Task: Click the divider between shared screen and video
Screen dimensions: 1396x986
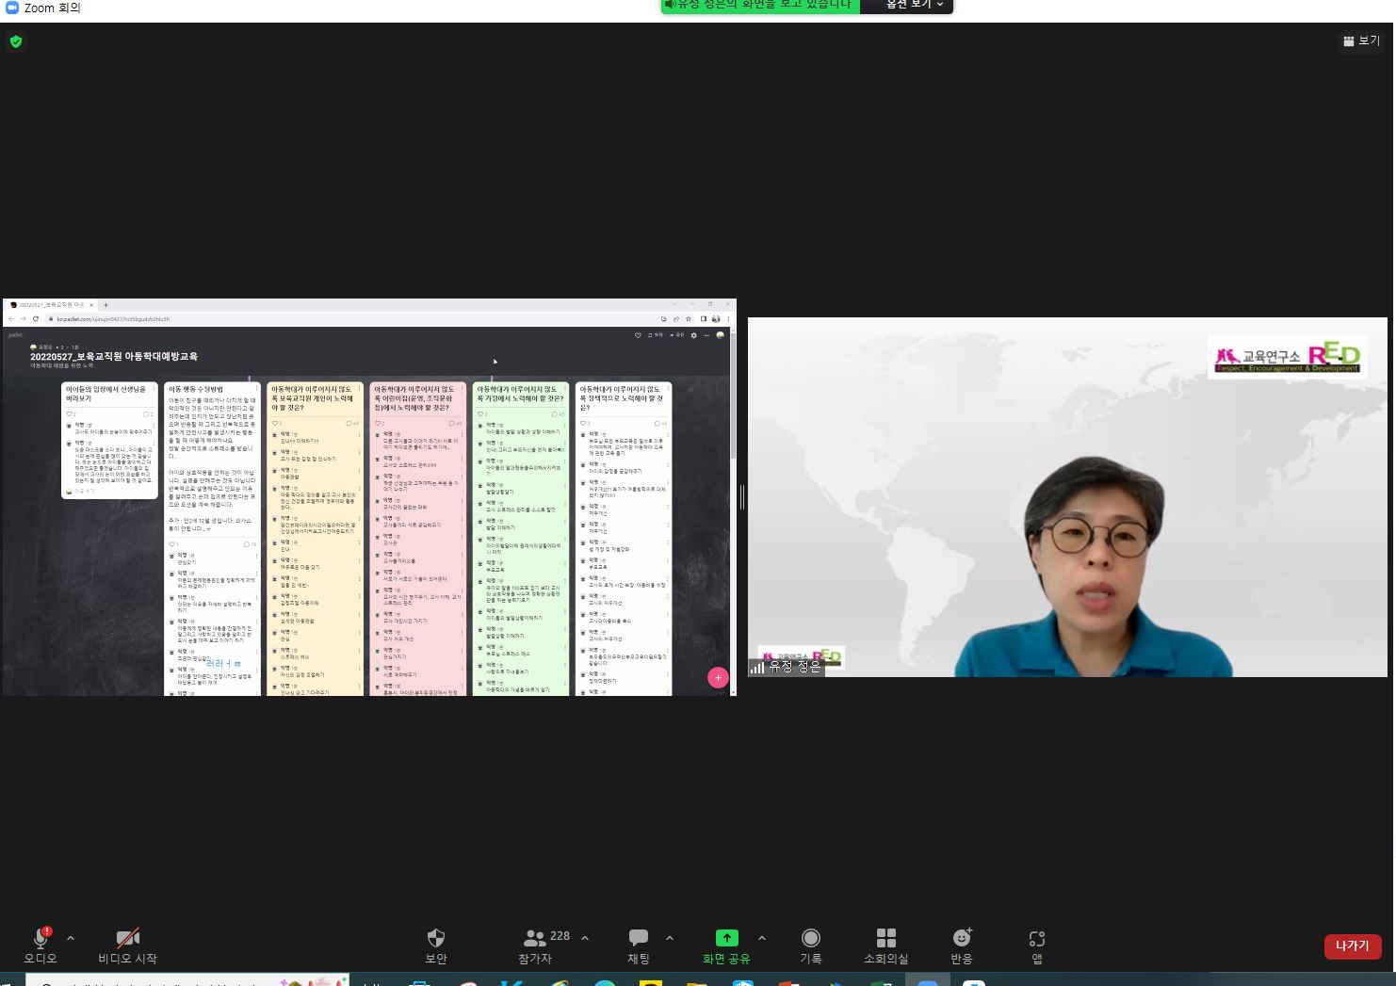Action: (x=742, y=497)
